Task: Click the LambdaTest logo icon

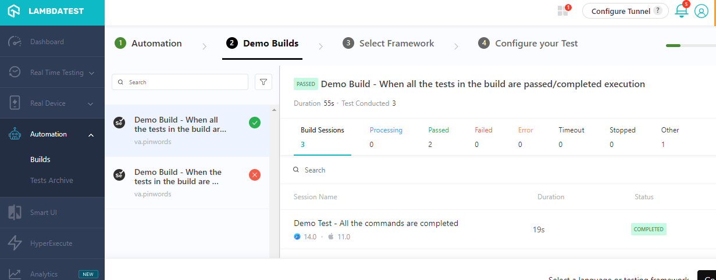Action: coord(15,11)
